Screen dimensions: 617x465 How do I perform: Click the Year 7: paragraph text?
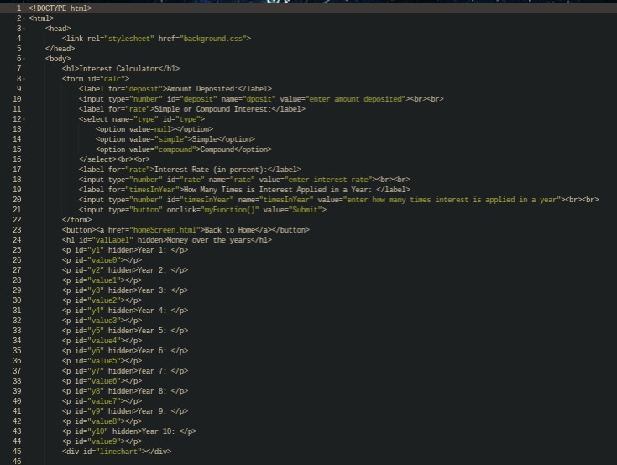(x=152, y=371)
